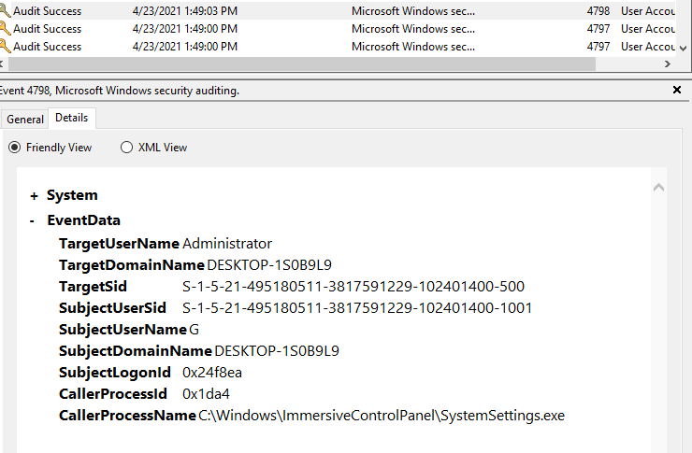Click the right arrow of the horizontal scrollbar
692x453 pixels.
[667, 64]
